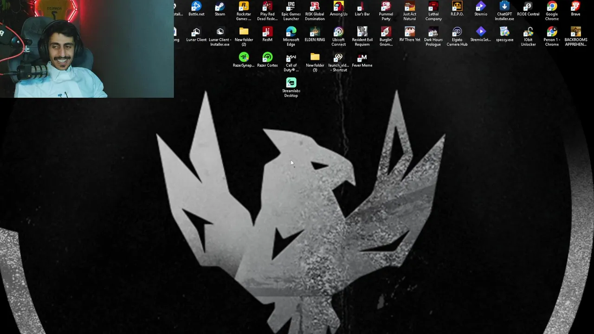Viewport: 594px width, 334px height.
Task: Select the Person 1 - Chrome shortcut
Action: [552, 37]
